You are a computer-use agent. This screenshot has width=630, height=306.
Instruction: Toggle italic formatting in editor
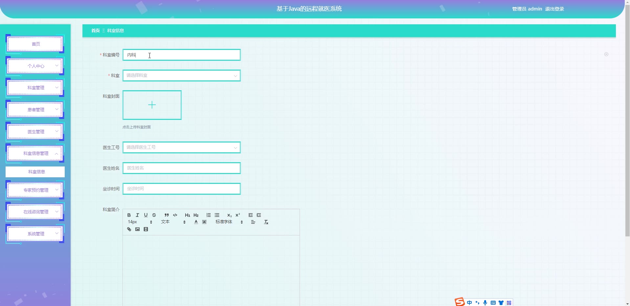137,215
